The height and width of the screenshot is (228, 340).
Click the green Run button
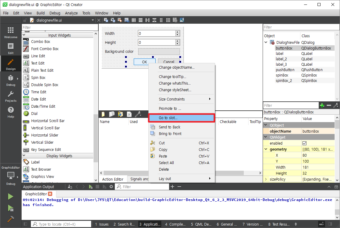click(10, 196)
